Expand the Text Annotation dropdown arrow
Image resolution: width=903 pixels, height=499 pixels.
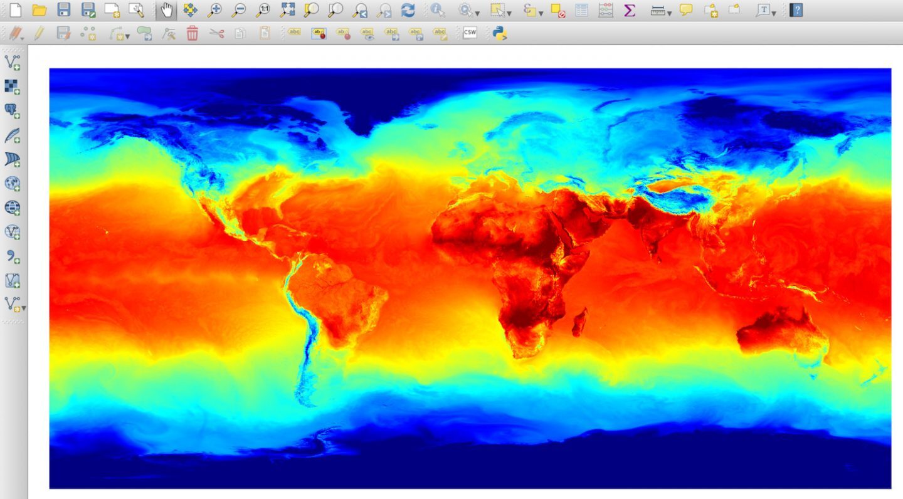[x=774, y=13]
